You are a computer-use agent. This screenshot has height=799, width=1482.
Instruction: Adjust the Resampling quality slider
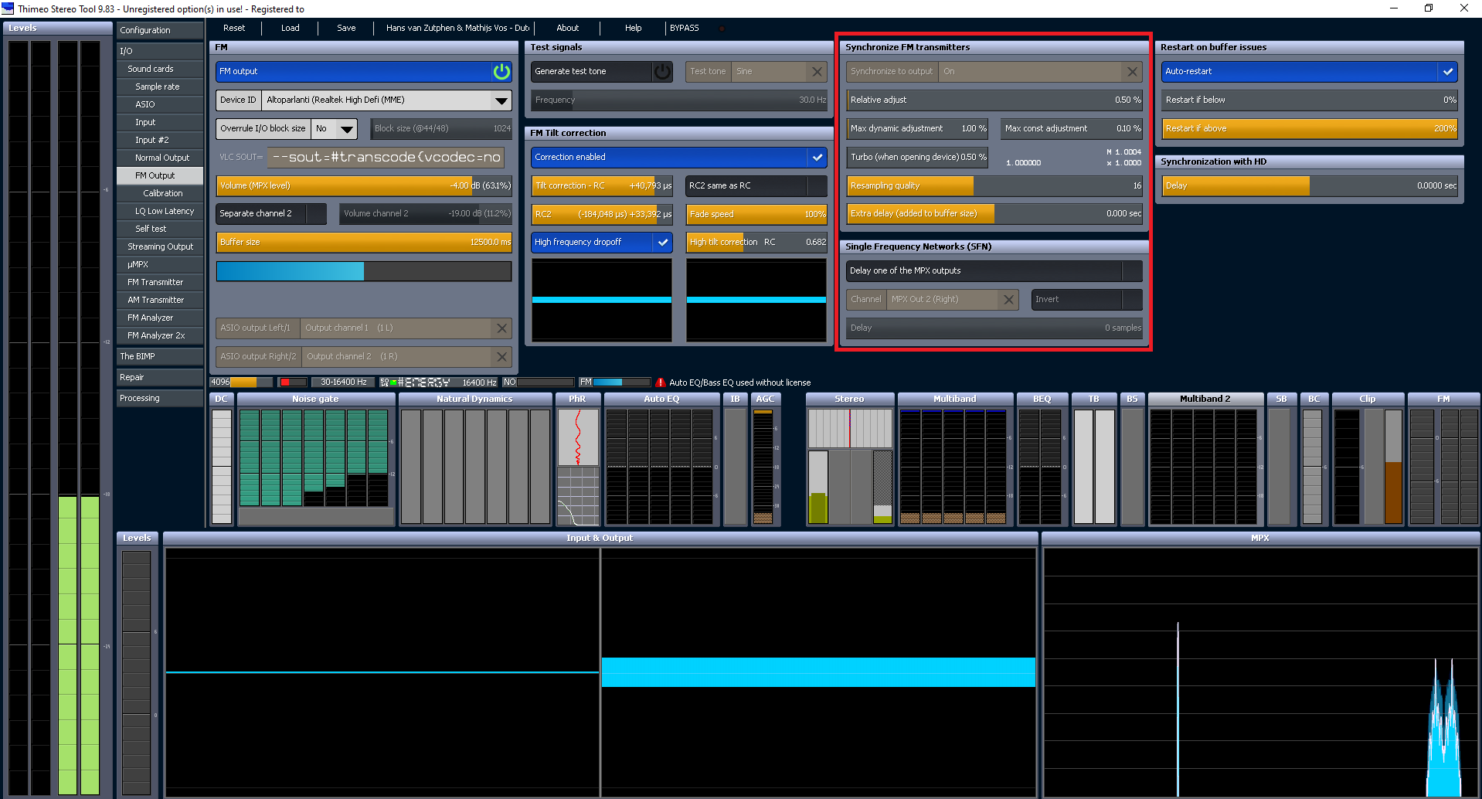994,185
